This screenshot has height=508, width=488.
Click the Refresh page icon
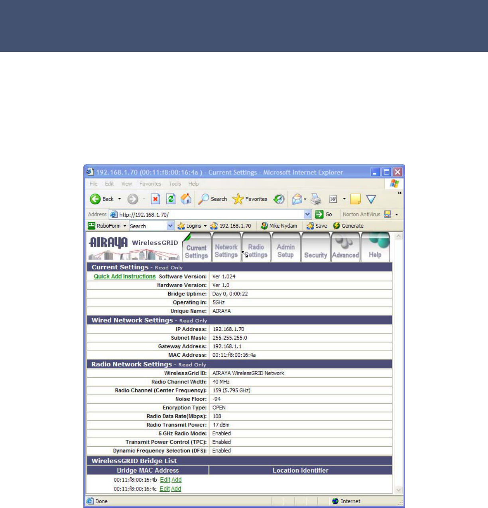click(171, 199)
